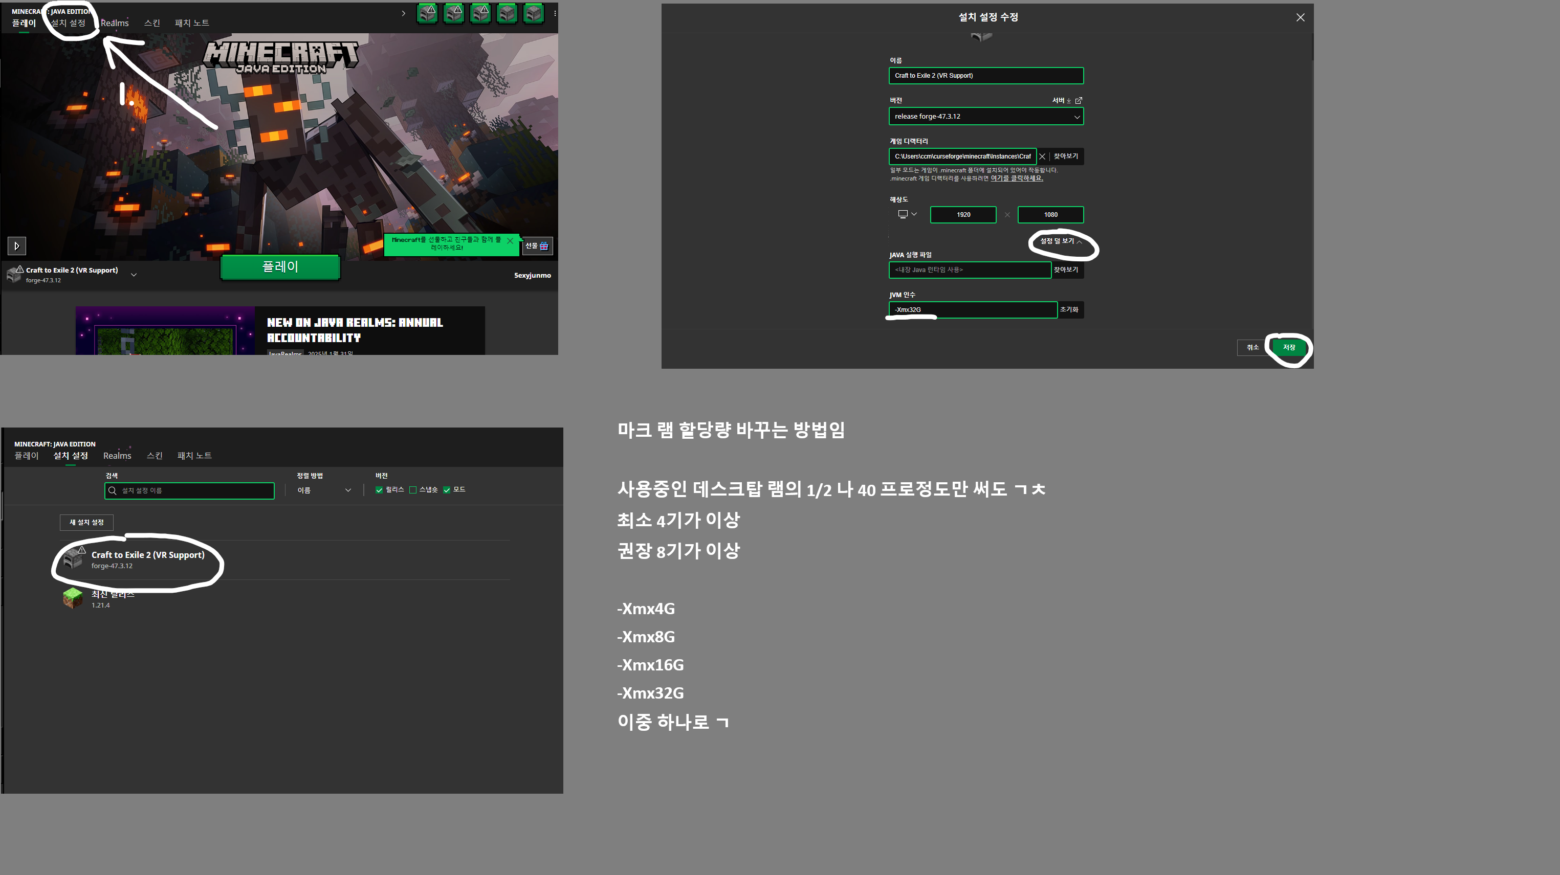
Task: Click the external link icon next to 서버
Action: tap(1079, 100)
